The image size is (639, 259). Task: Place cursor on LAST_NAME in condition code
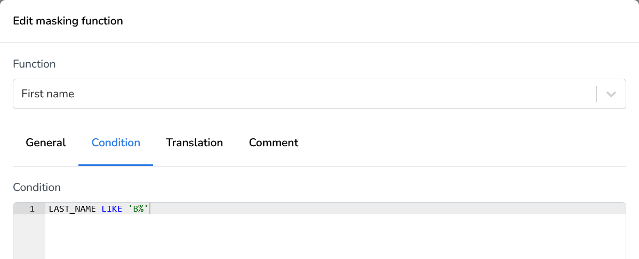tap(72, 209)
